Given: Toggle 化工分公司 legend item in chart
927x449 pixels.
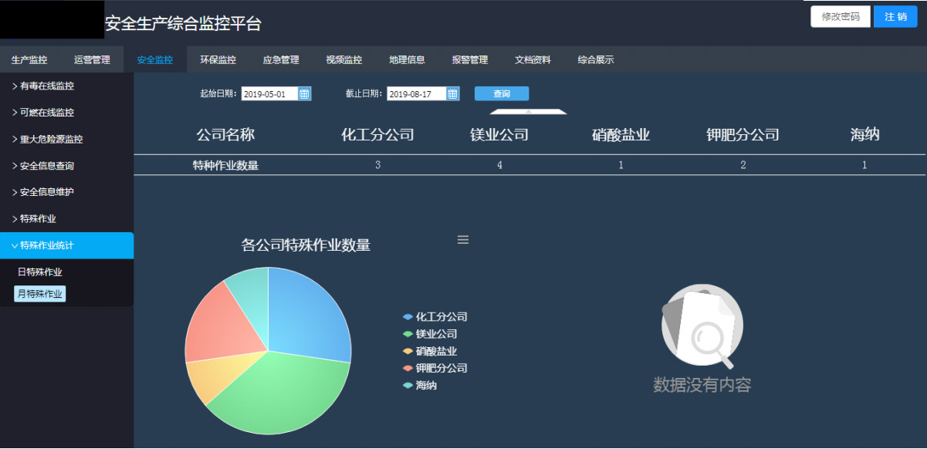Looking at the screenshot, I should pos(435,317).
